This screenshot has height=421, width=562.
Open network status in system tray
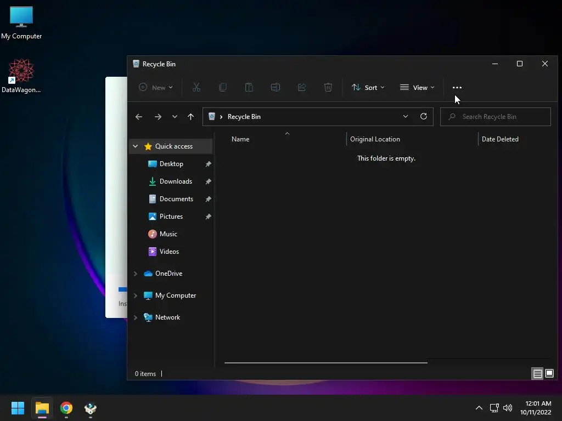(494, 408)
